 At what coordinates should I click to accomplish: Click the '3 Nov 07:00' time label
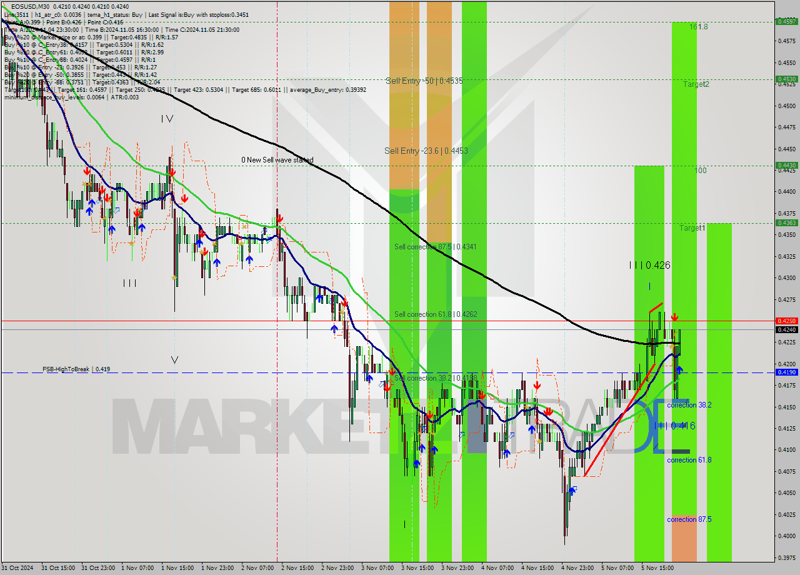coord(377,567)
